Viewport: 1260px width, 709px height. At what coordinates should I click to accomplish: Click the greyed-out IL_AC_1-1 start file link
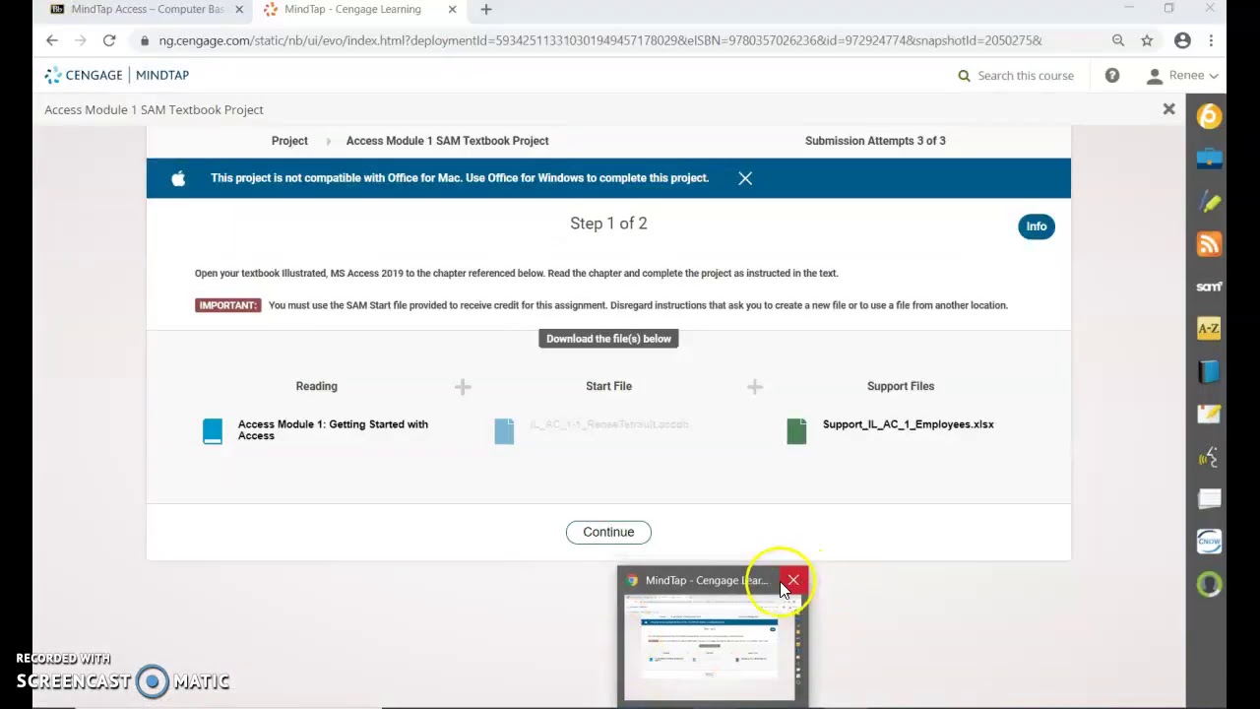(x=609, y=424)
